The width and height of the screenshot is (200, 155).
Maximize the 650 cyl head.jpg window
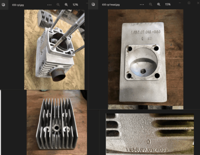[x=189, y=3]
